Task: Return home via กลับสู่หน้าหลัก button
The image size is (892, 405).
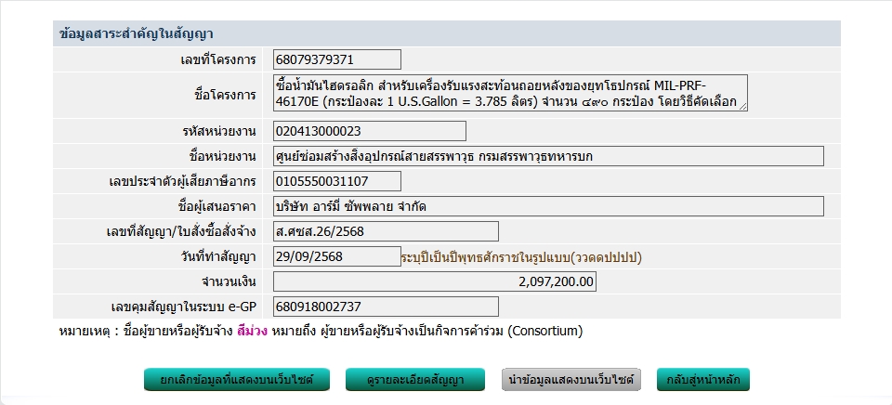Action: [x=702, y=380]
